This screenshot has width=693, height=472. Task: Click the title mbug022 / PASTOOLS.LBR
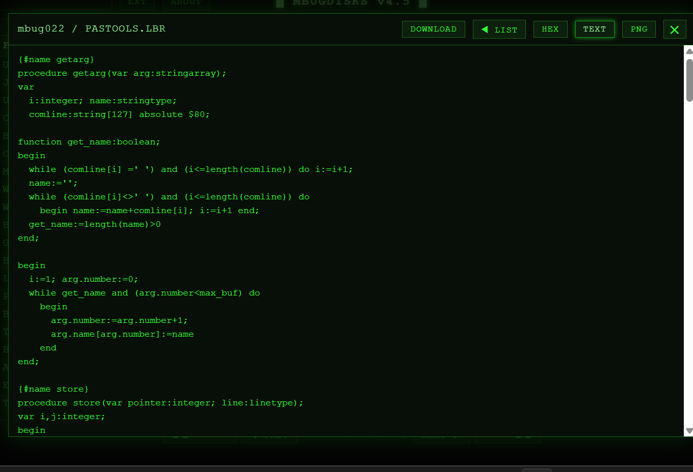coord(92,28)
